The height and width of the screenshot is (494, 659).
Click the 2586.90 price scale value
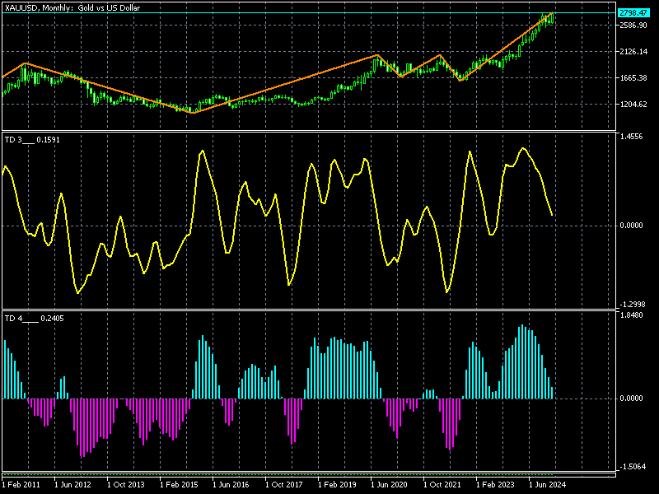[x=633, y=26]
